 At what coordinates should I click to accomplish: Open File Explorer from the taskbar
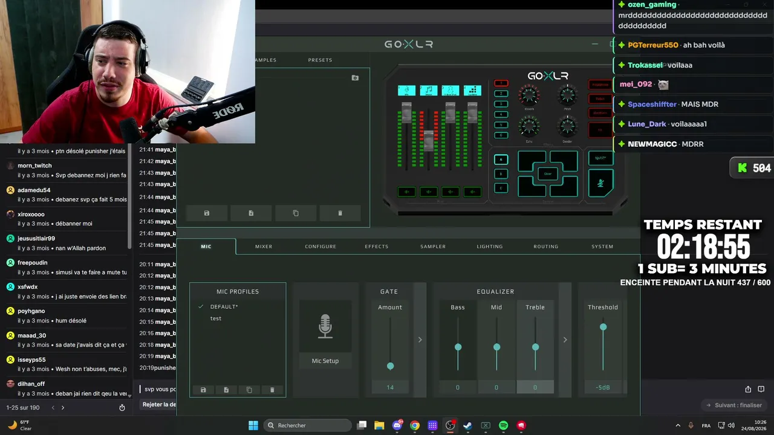[x=379, y=425]
